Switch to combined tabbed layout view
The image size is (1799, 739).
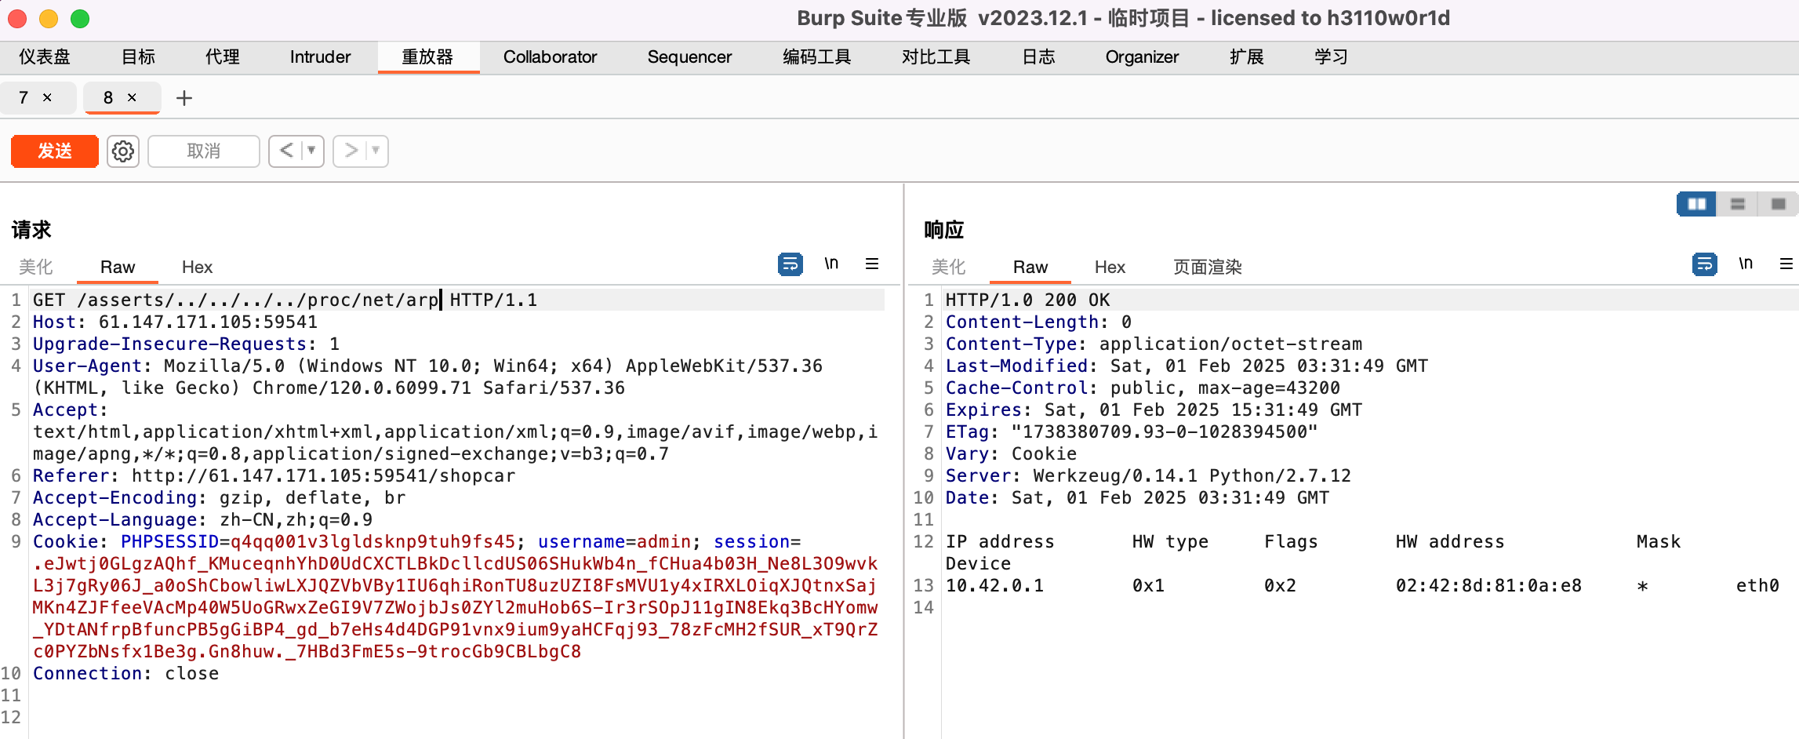click(x=1778, y=204)
